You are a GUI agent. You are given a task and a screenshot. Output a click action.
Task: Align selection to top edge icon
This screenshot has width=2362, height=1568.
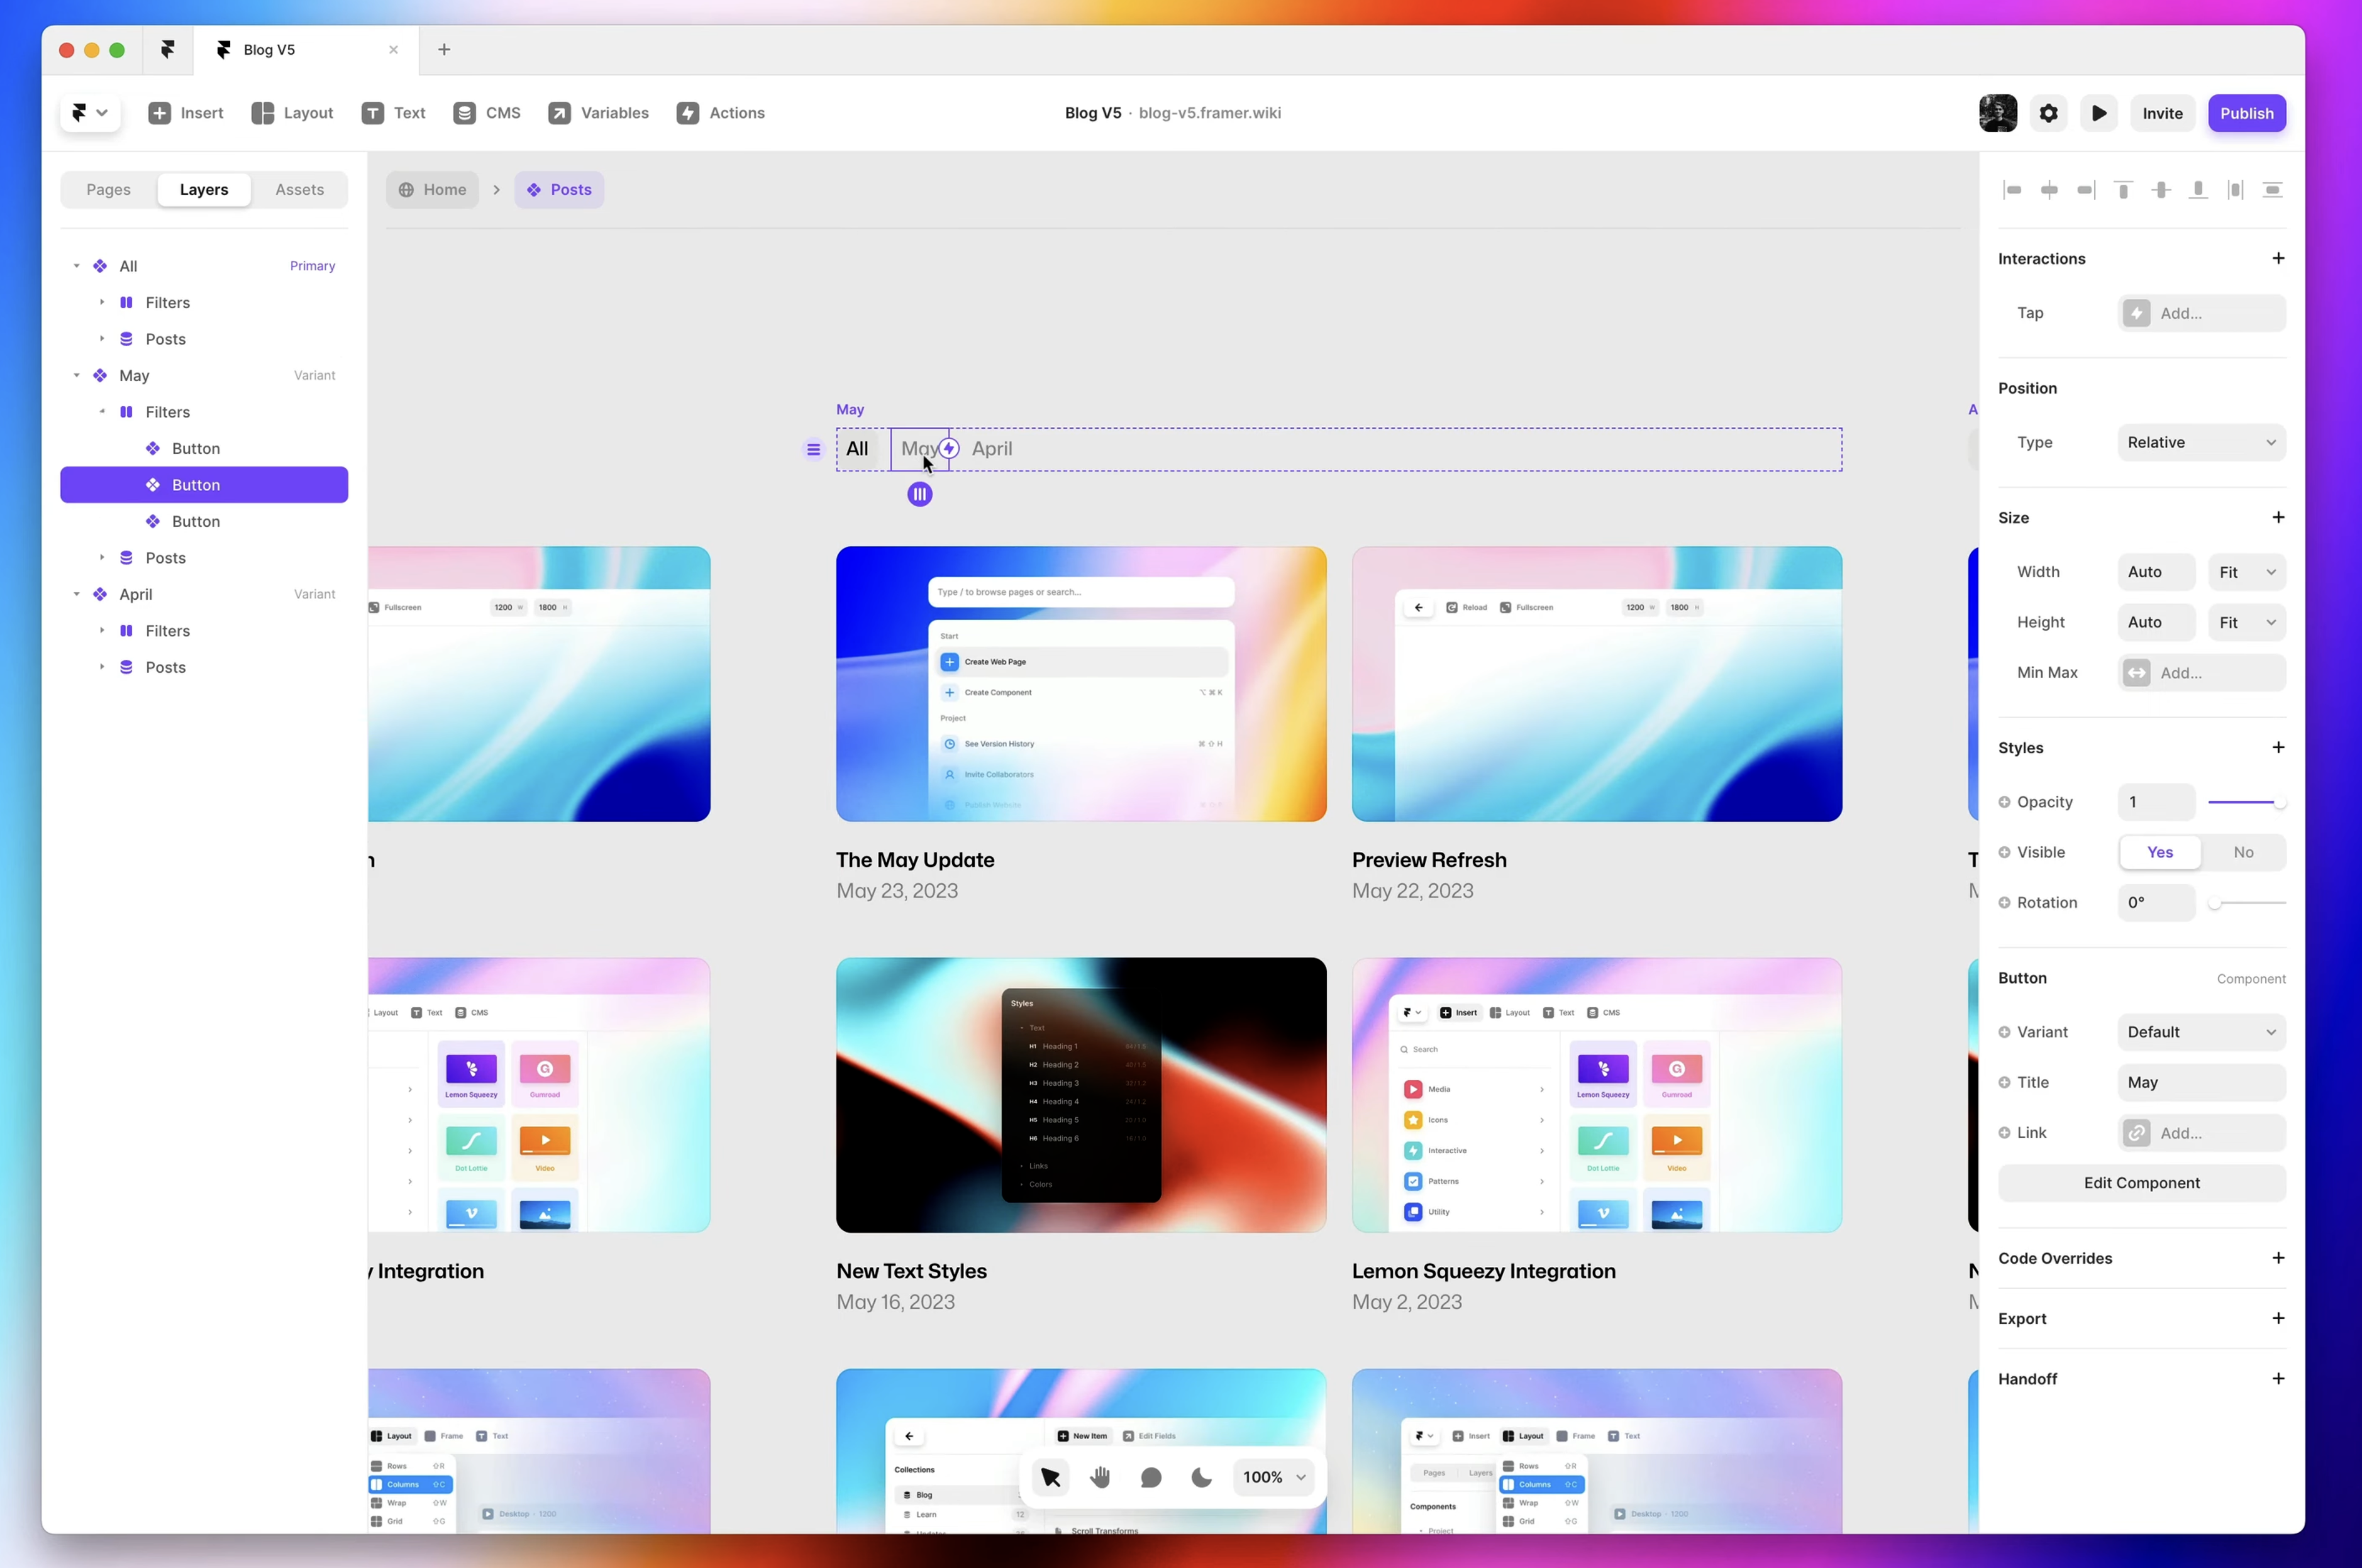pos(2123,190)
